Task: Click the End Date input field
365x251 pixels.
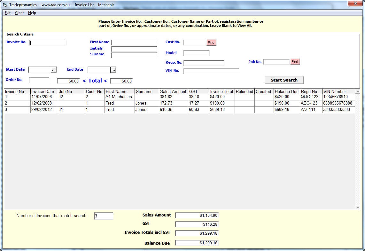Action: 99,70
